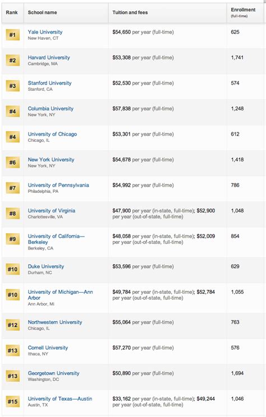266x417 pixels.
Task: Open the Georgetown University link
Action: (x=53, y=373)
